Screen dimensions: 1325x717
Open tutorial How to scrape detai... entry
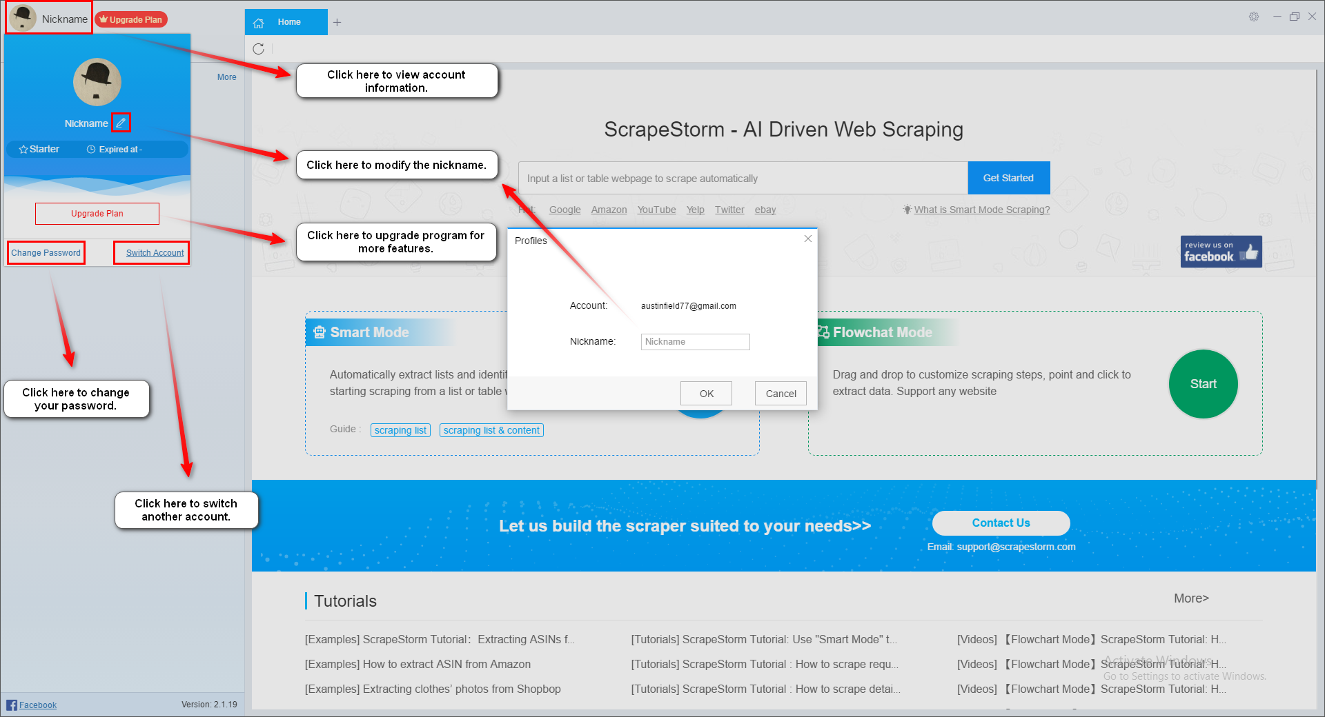point(765,689)
